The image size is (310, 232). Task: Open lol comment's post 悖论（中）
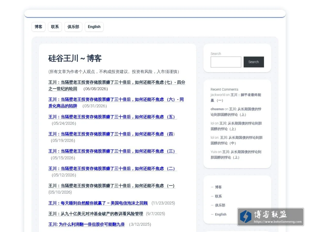(236, 140)
